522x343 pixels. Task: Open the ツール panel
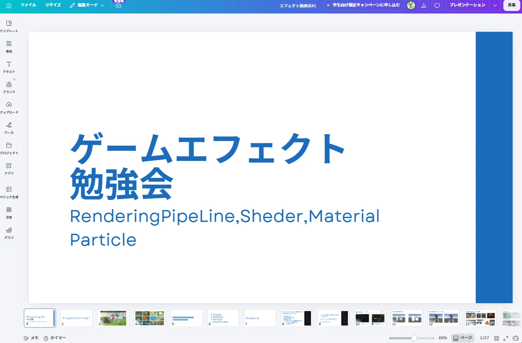9,128
